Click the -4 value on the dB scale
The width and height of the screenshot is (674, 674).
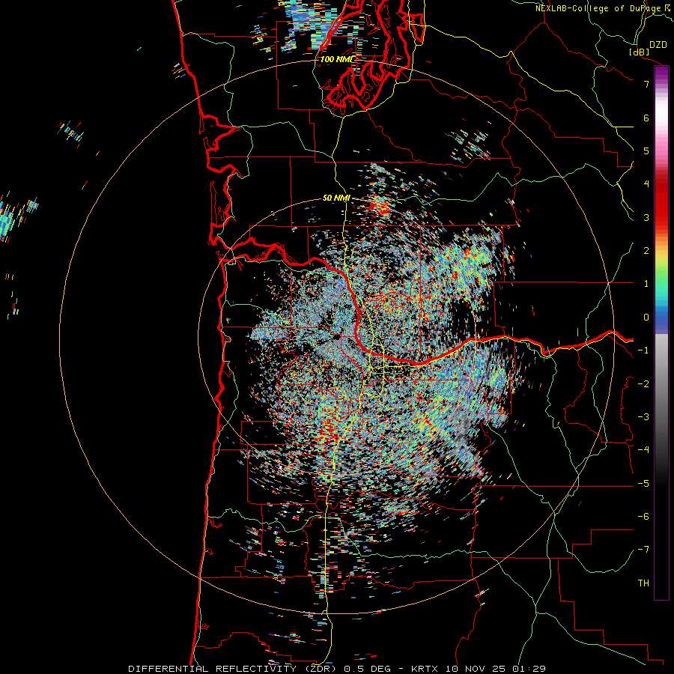coord(643,450)
